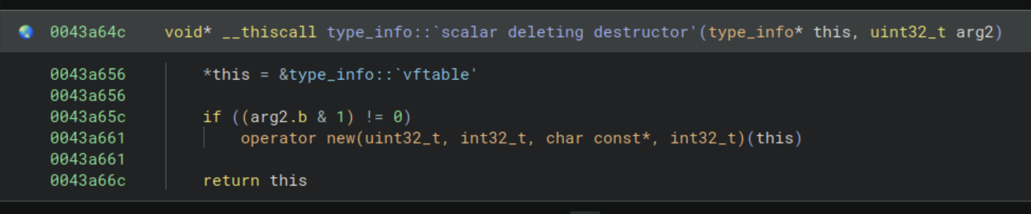Select the this argument passed to operator new
The image size is (1031, 214).
(x=774, y=138)
